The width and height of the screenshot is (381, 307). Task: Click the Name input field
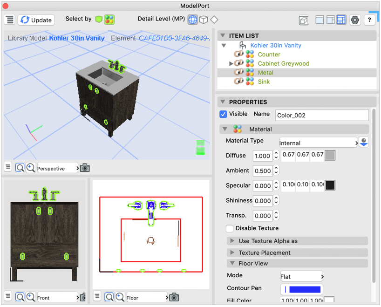tap(321, 115)
